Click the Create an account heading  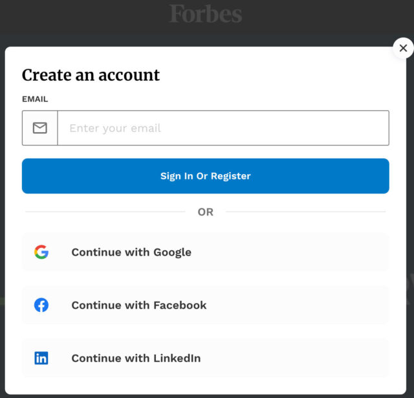[x=91, y=75]
